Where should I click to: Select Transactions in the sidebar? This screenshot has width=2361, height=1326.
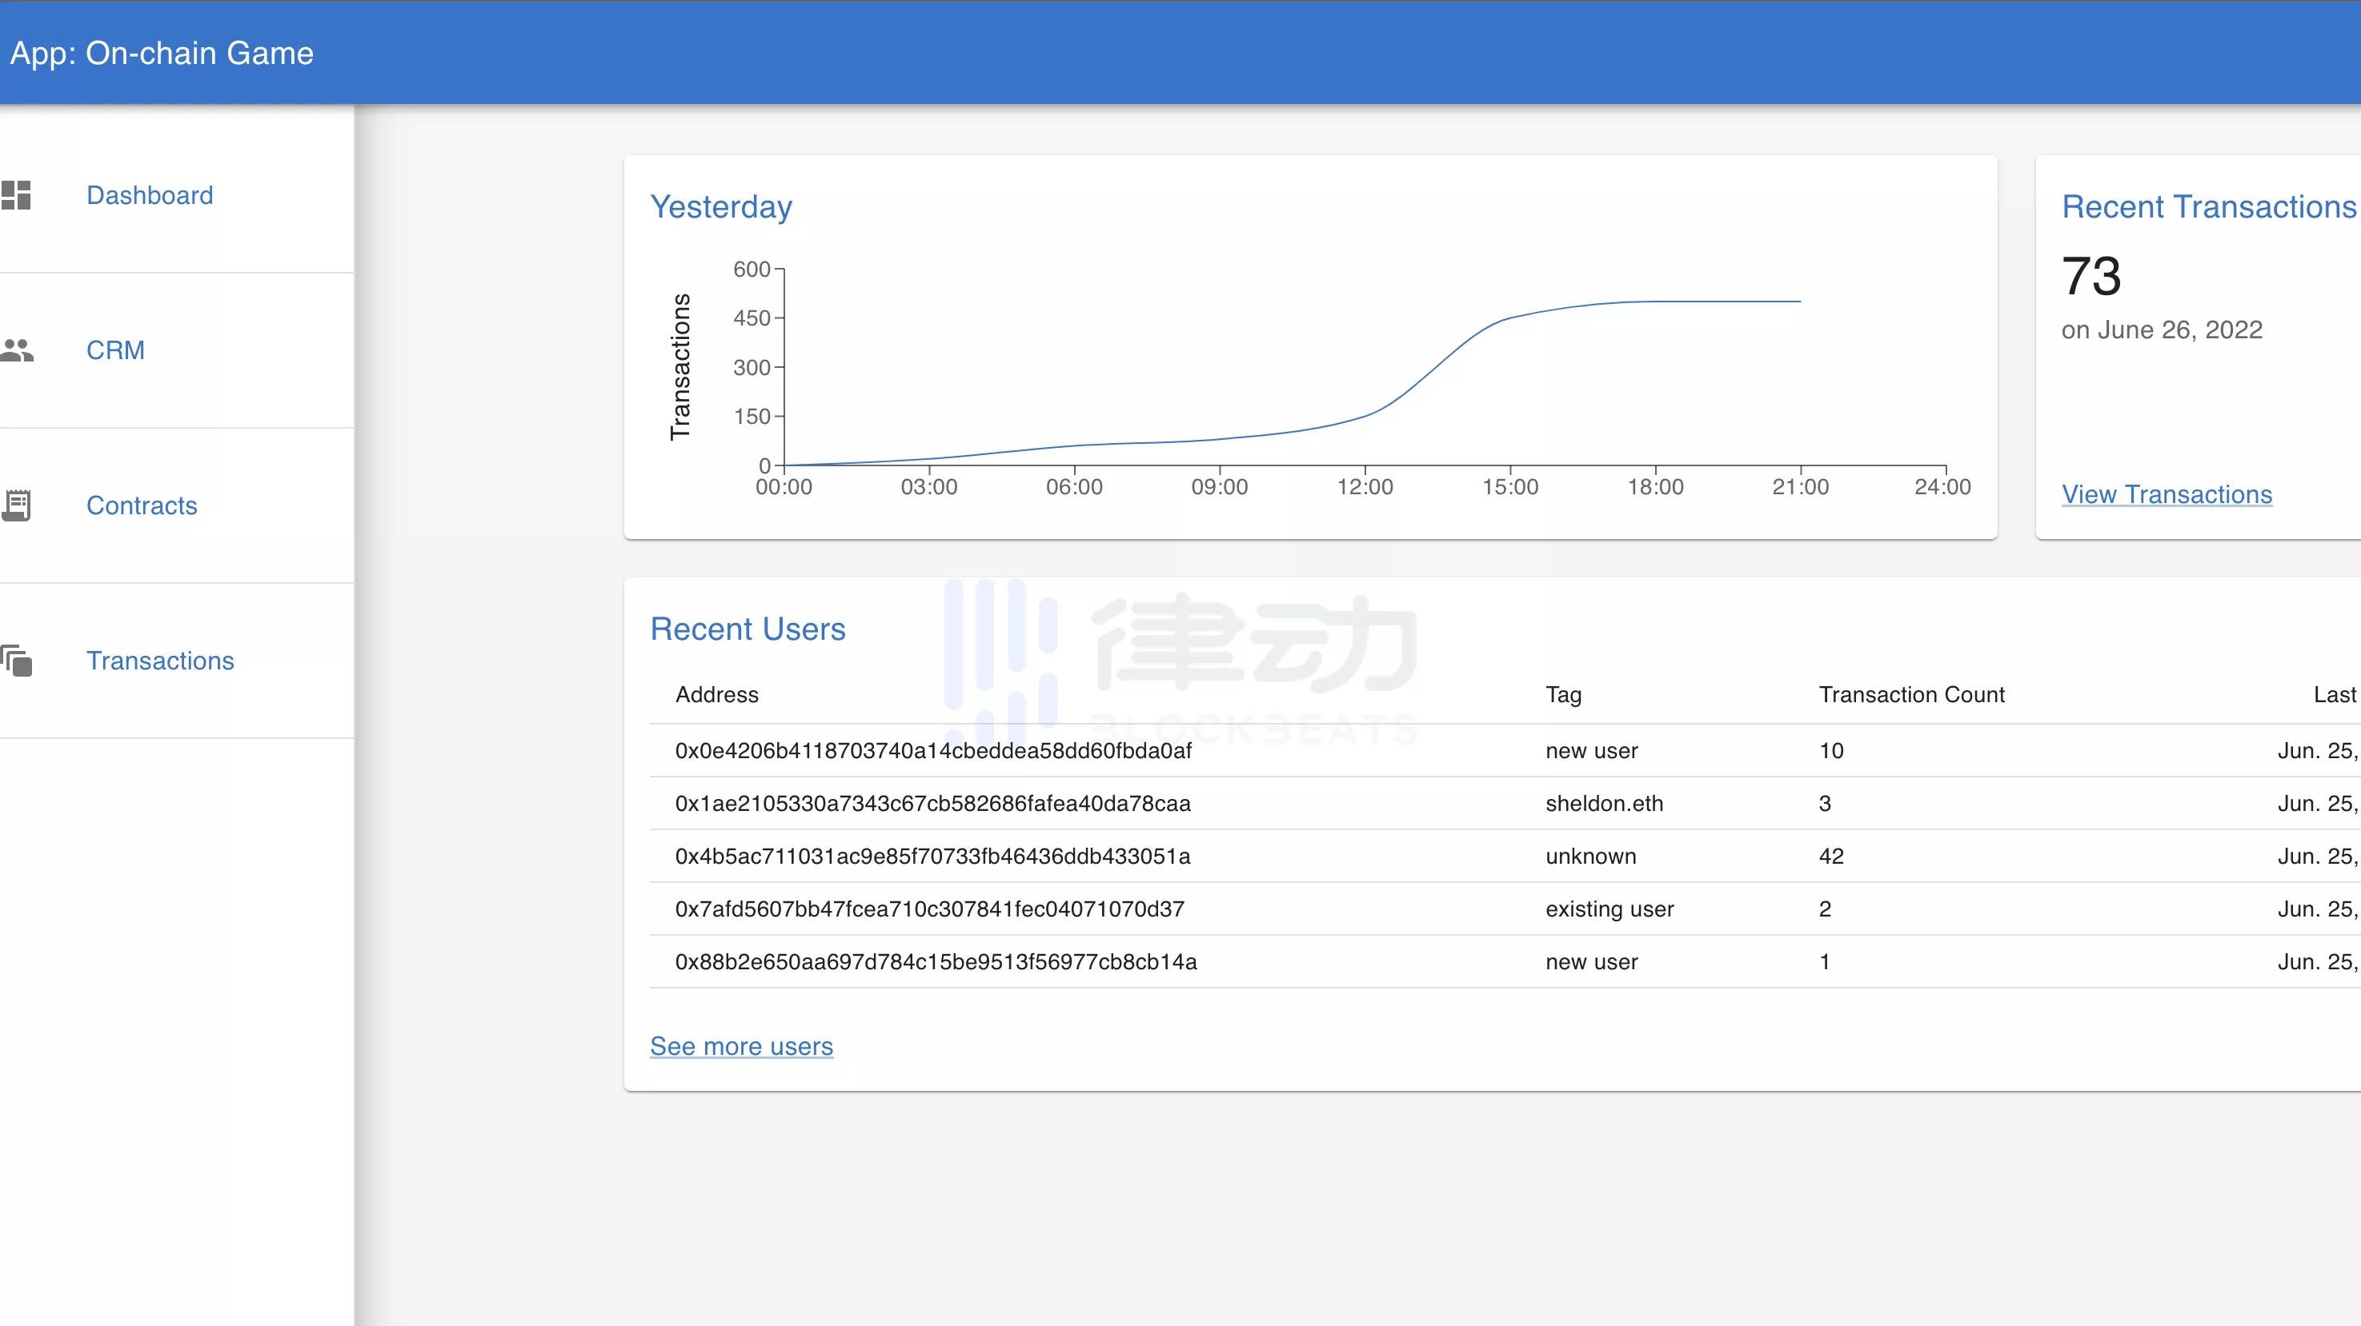(x=159, y=661)
